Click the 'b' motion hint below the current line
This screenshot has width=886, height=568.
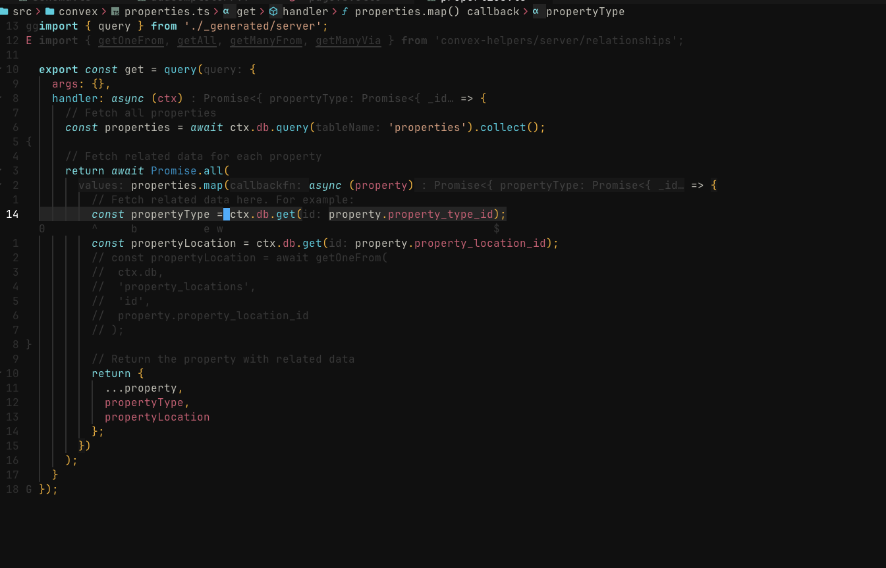(134, 229)
